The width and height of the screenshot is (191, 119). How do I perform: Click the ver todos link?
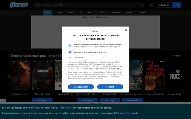(x=177, y=56)
